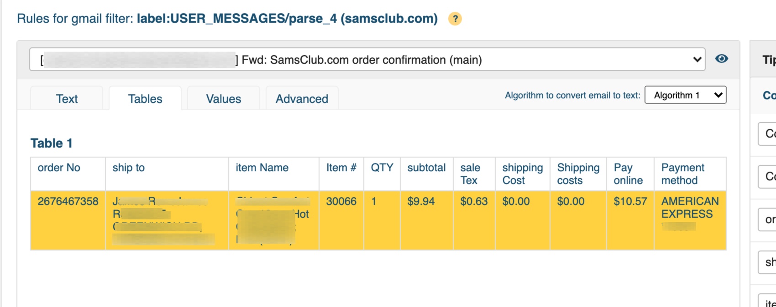Click the order No column header
This screenshot has width=776, height=307.
tap(59, 168)
